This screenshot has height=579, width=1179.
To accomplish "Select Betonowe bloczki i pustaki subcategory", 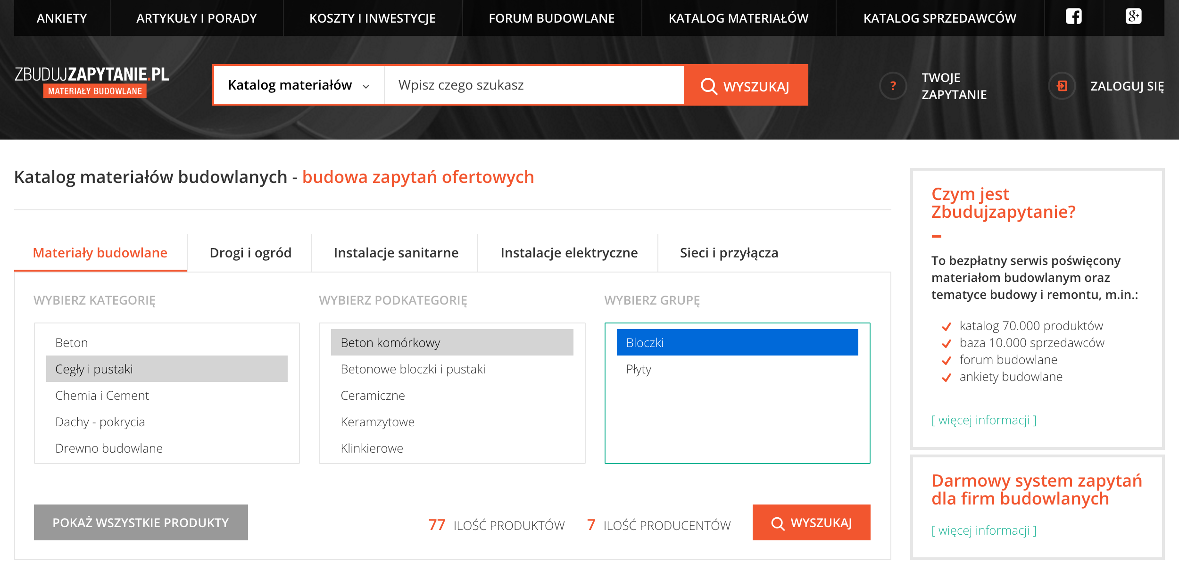I will click(452, 369).
